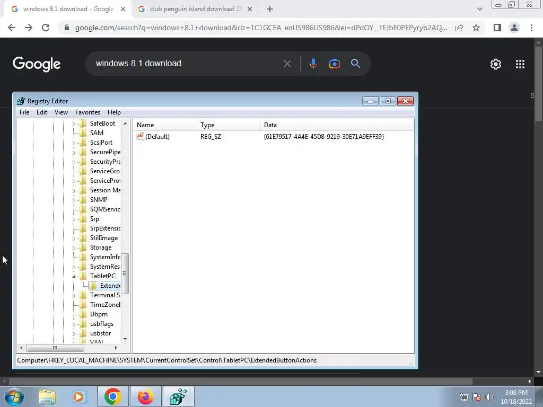Close the windows 8.1 download tab
This screenshot has width=543, height=407.
click(x=123, y=10)
